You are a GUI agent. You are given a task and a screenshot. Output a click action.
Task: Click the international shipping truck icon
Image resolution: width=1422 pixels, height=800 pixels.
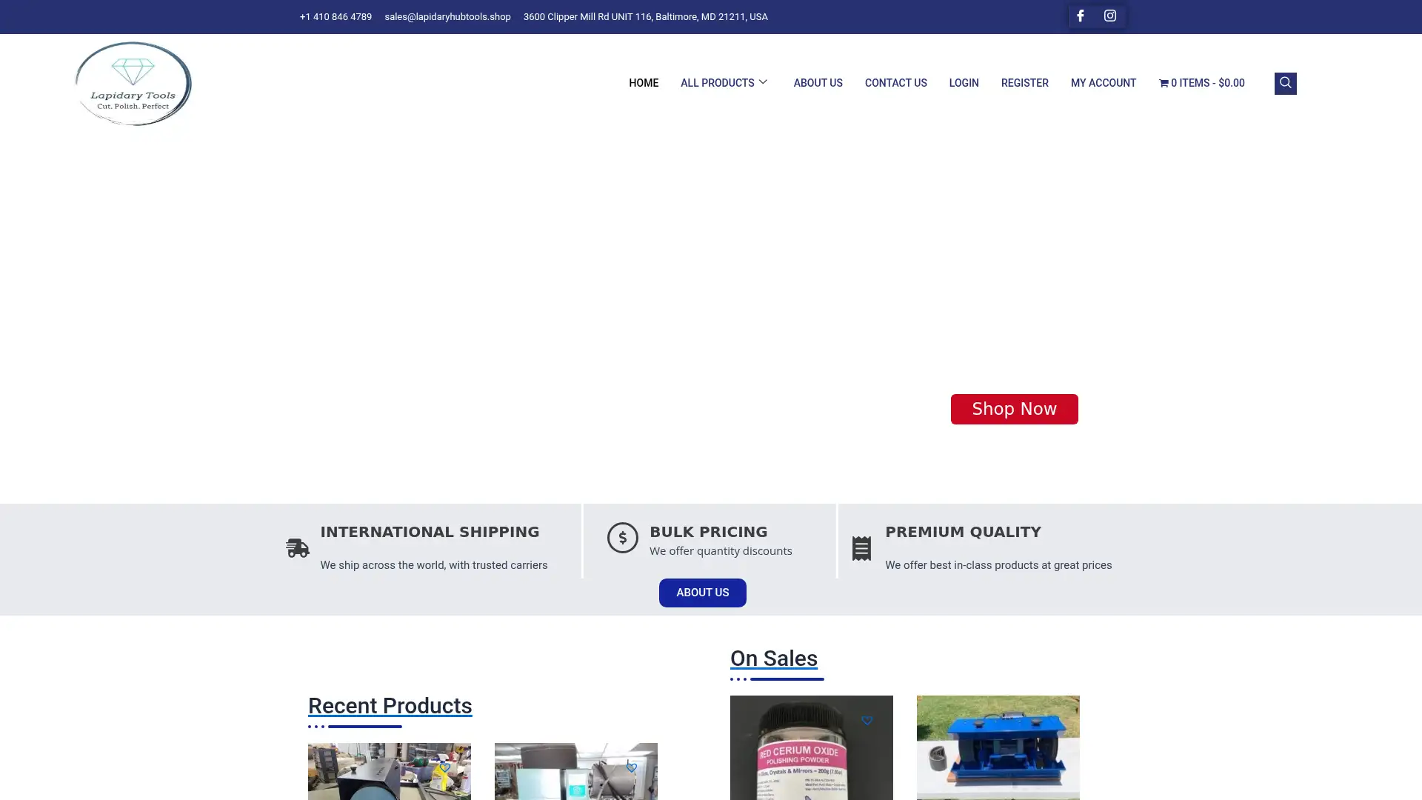[297, 547]
